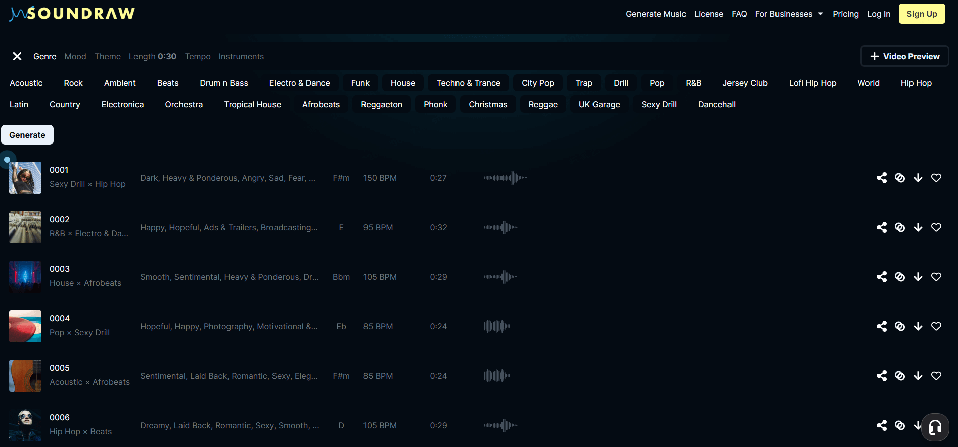958x447 pixels.
Task: Share track 0001
Action: pos(881,178)
